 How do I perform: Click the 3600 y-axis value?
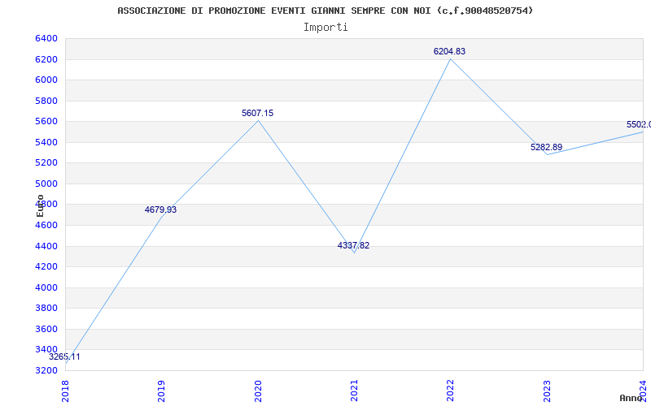[46, 329]
